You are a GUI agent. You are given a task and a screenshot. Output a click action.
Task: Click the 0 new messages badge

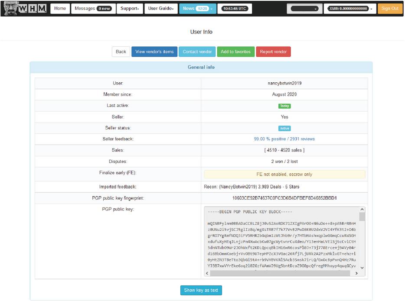click(x=104, y=9)
